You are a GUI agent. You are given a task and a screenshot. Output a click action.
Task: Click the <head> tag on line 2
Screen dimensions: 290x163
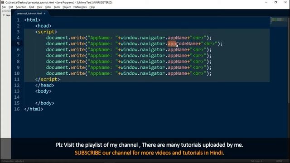(43, 26)
